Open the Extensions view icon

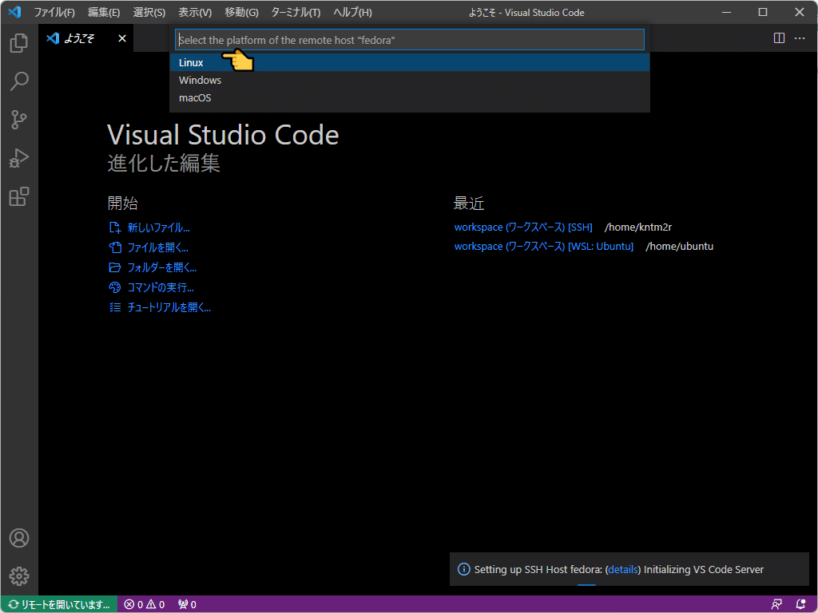point(19,197)
